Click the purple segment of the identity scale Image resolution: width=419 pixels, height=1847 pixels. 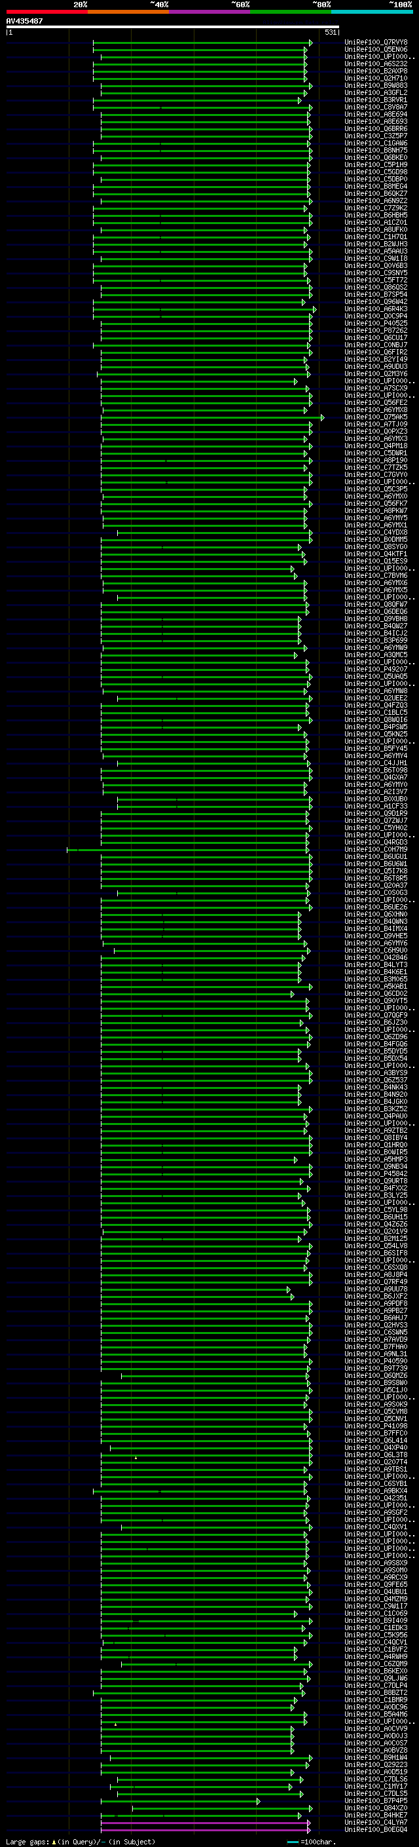click(209, 12)
